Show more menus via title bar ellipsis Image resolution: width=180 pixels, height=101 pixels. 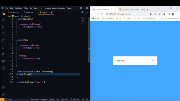(41, 8)
